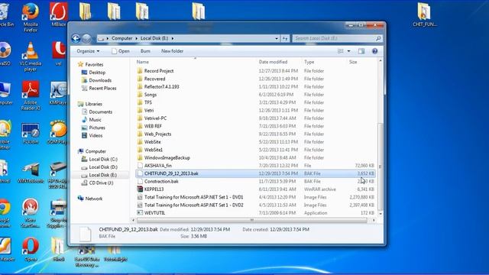Click the Downloads folder icon in Favorites

[x=84, y=80]
